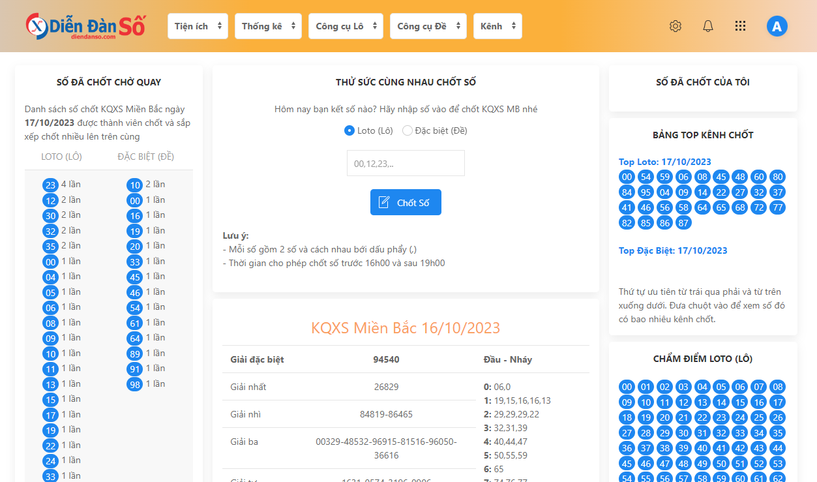Image resolution: width=817 pixels, height=482 pixels.
Task: Open the Thống kê dropdown
Action: pyautogui.click(x=268, y=26)
